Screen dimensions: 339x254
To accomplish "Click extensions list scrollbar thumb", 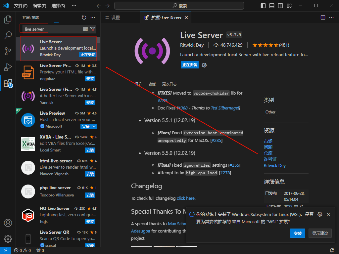I will pos(99,40).
